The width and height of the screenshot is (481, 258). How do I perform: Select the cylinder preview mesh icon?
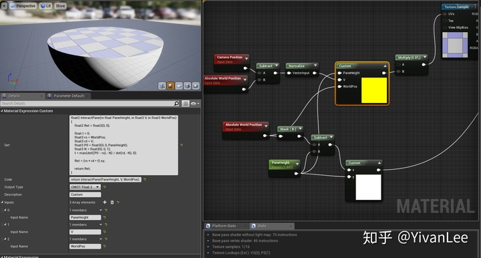[x=162, y=86]
